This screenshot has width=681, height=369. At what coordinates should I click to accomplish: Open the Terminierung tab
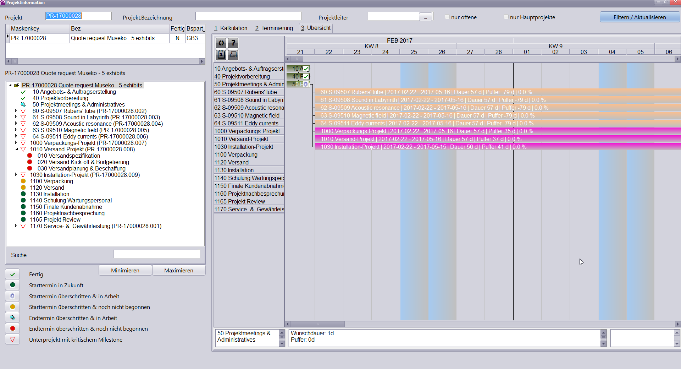(x=274, y=28)
